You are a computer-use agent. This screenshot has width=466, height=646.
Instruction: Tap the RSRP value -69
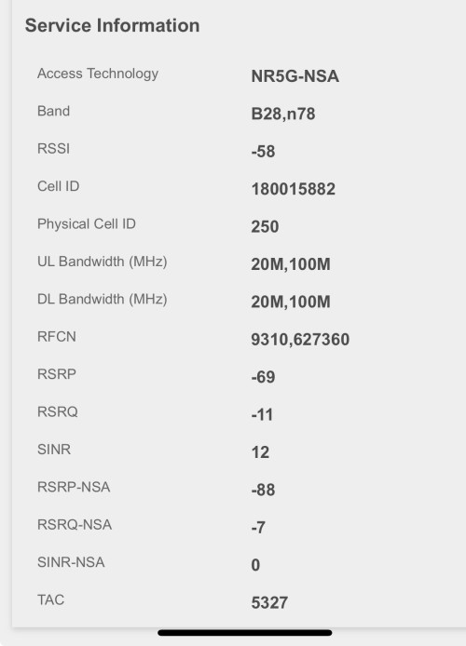click(263, 377)
